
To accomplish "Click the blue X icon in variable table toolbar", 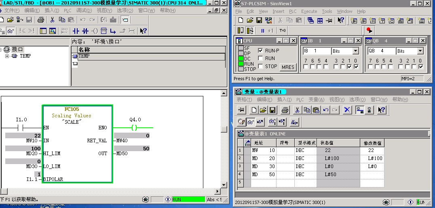I will point(346,110).
